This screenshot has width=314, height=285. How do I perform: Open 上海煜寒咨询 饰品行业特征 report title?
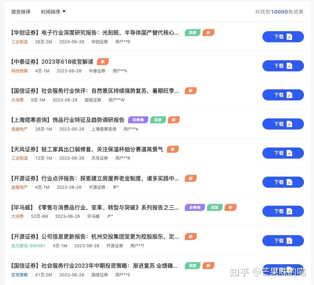point(68,120)
